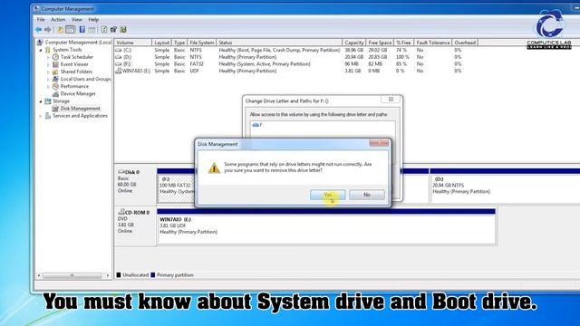Click the Disk Management icon in the tree

click(x=55, y=109)
